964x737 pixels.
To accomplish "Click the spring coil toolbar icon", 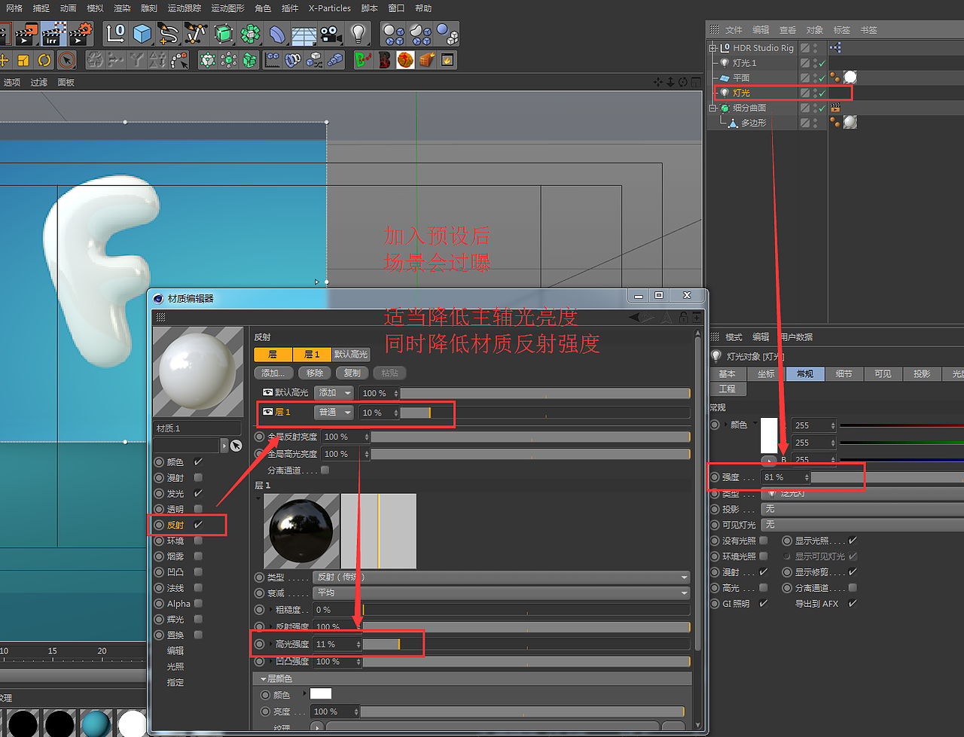I will click(x=293, y=59).
